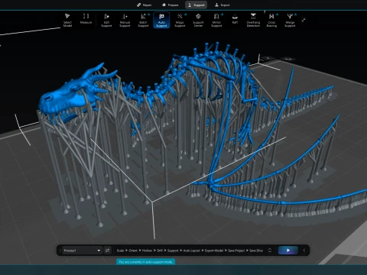Add a Raft using the toolbar
This screenshot has height=275, width=367.
coord(235,19)
